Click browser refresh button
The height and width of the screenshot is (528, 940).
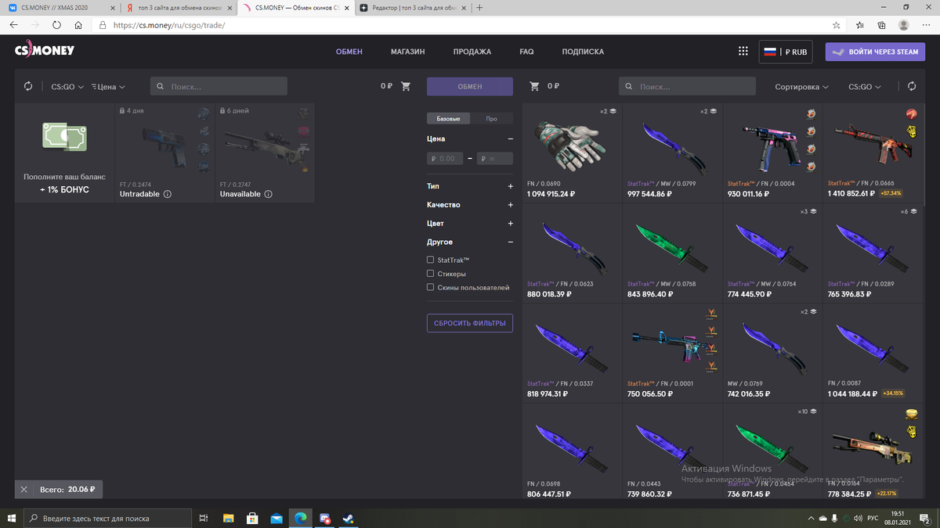coord(56,25)
